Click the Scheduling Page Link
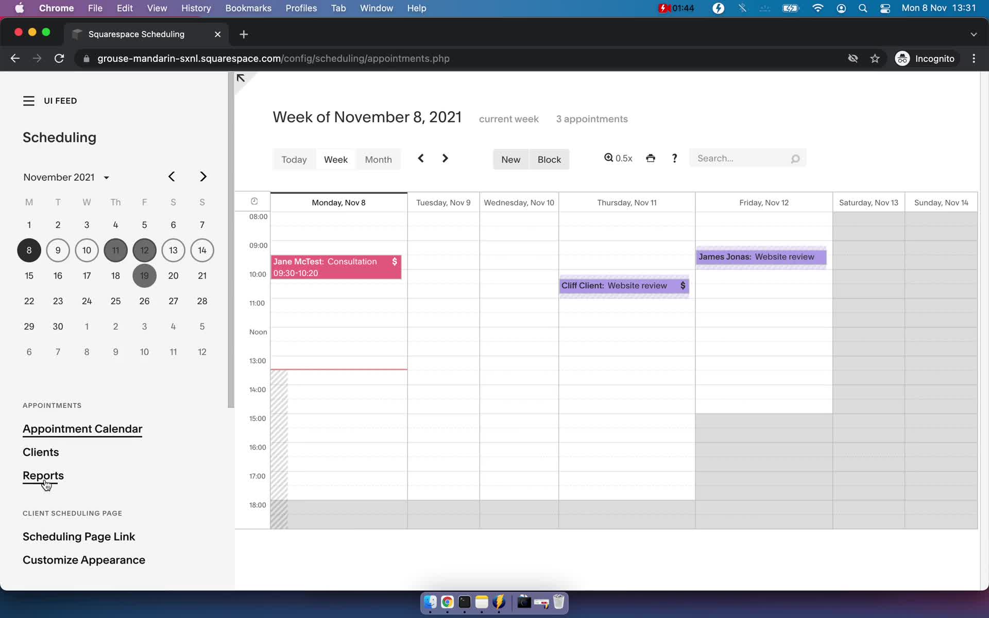Screen dimensions: 989x618 pos(79,536)
